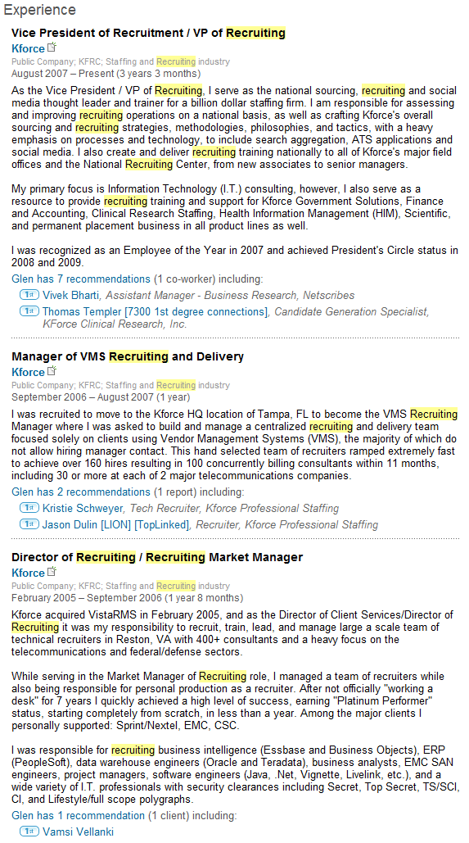Image resolution: width=469 pixels, height=843 pixels.
Task: Click the "Manager of VMS Recruiting and Delivery" heading
Action: 128,356
